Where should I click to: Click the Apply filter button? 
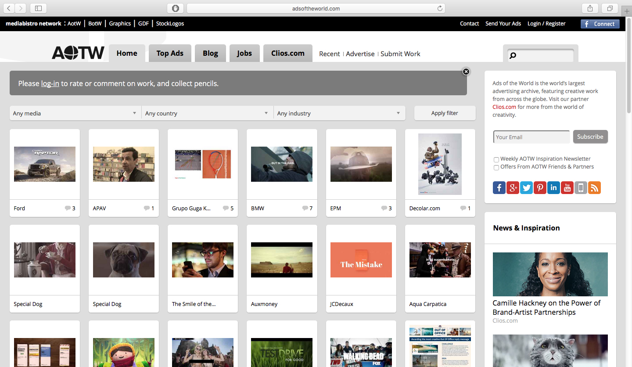coord(445,113)
